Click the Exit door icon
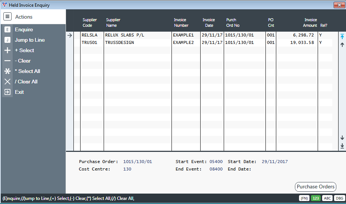346x204 pixels. click(7, 92)
